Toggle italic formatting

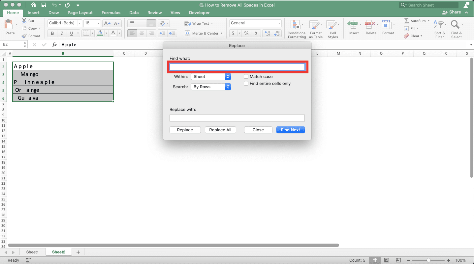[62, 33]
